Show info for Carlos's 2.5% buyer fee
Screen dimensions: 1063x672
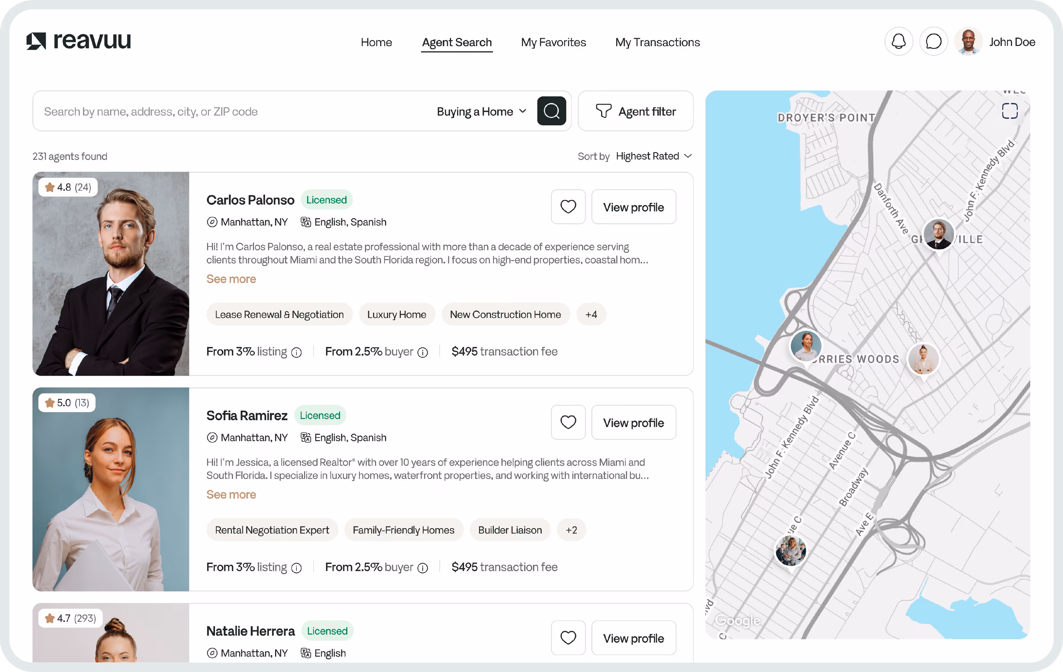pyautogui.click(x=423, y=352)
